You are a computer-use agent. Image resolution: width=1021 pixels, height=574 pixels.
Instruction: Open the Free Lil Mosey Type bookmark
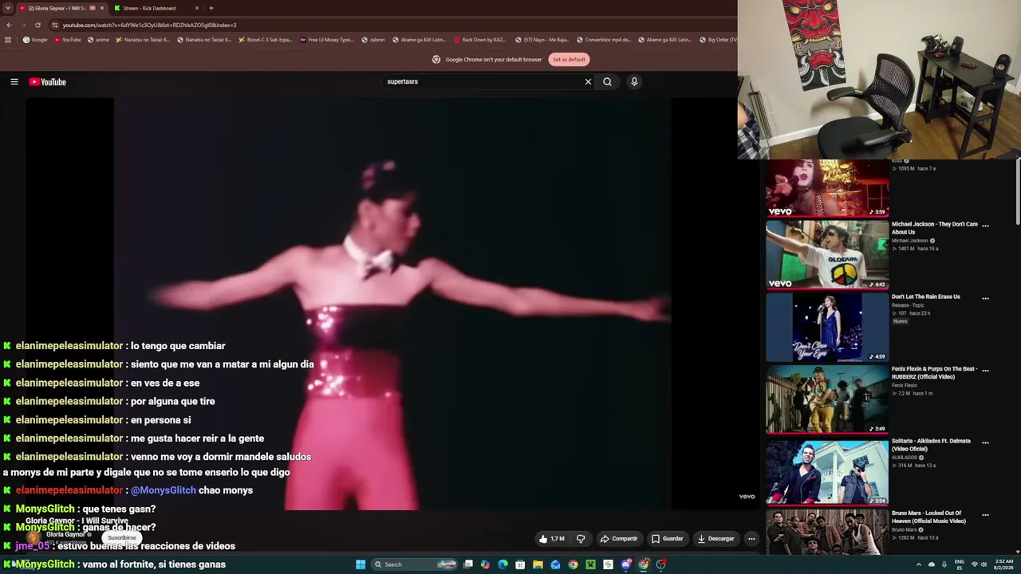327,40
